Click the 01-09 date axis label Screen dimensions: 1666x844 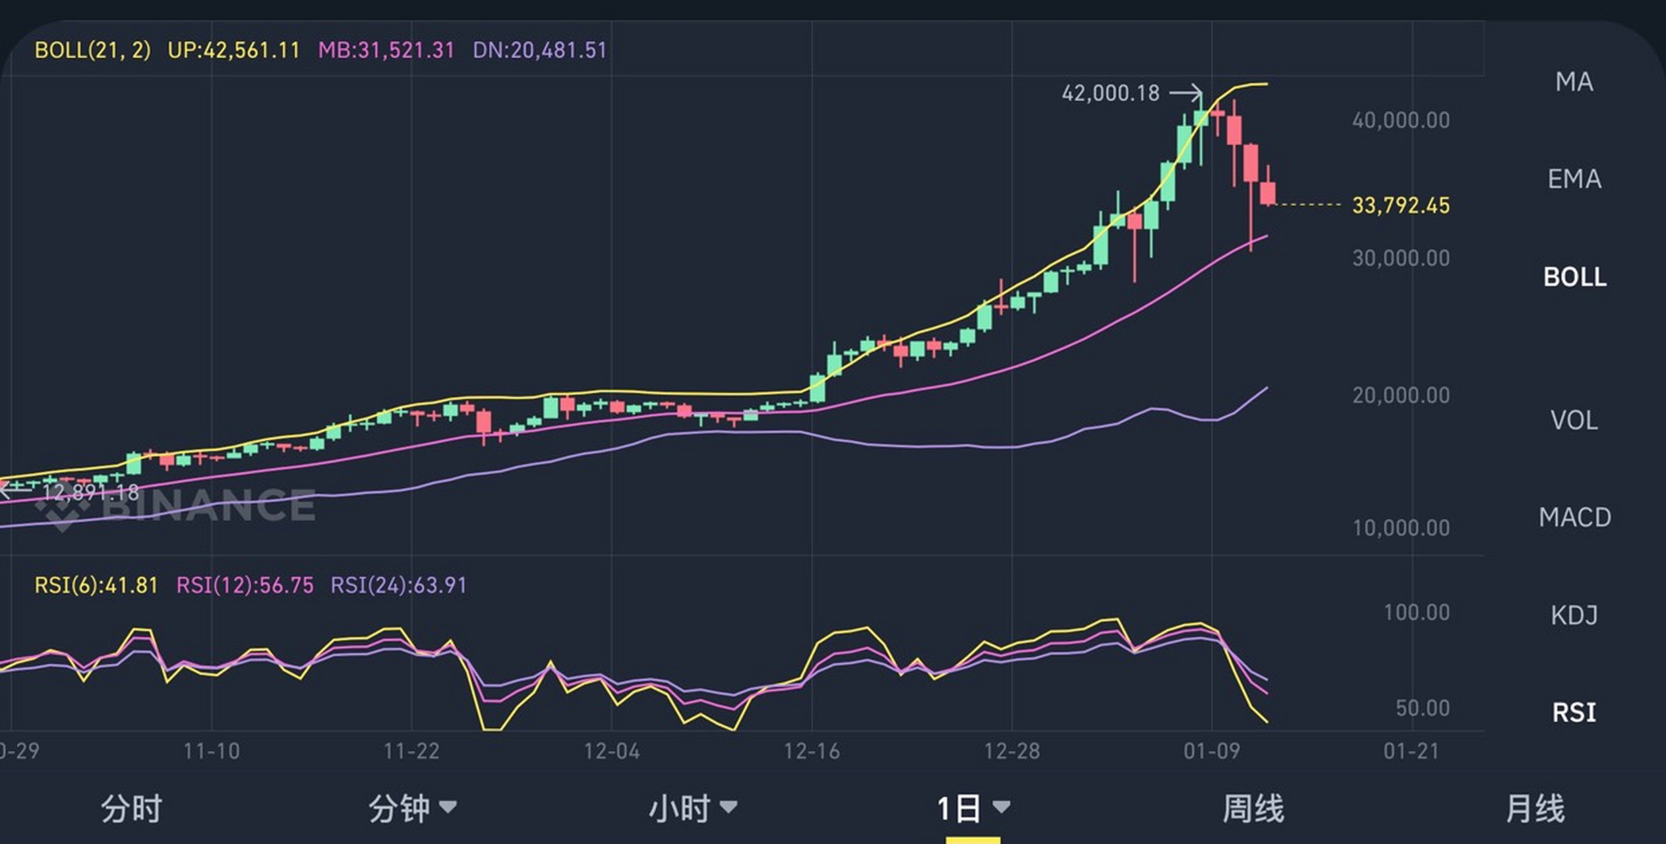tap(1212, 751)
